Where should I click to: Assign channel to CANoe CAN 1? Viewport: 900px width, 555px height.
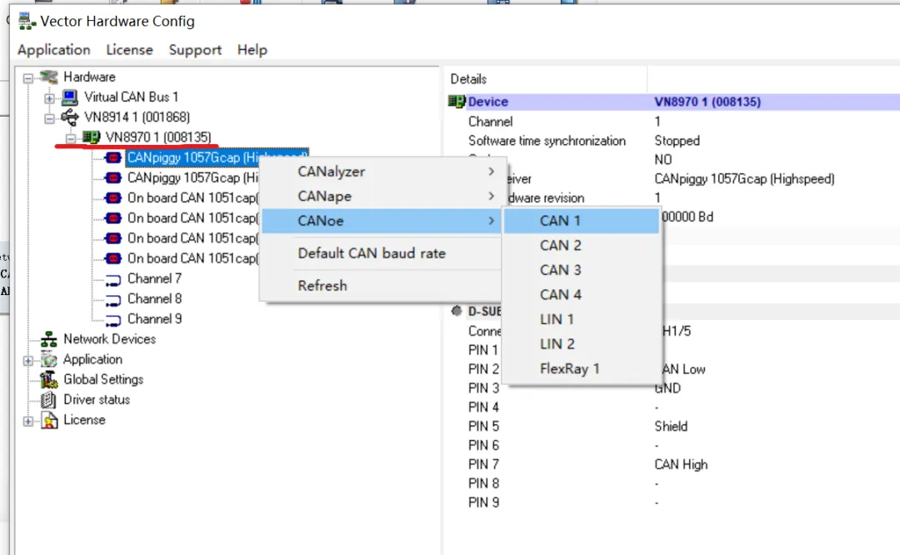(582, 221)
